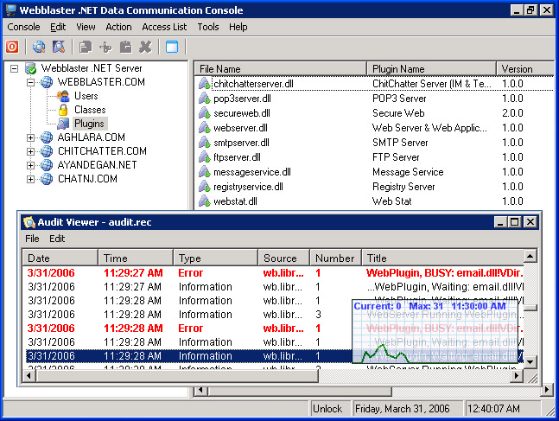Select the messageservice.dll file row
The image size is (559, 421).
[x=374, y=172]
